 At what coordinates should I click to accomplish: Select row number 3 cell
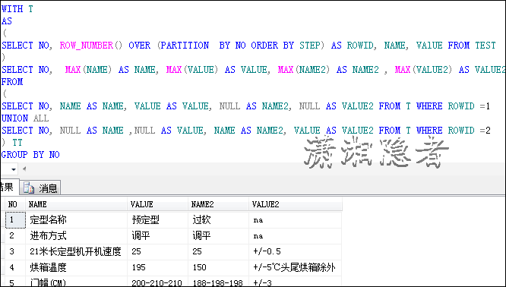coord(15,251)
